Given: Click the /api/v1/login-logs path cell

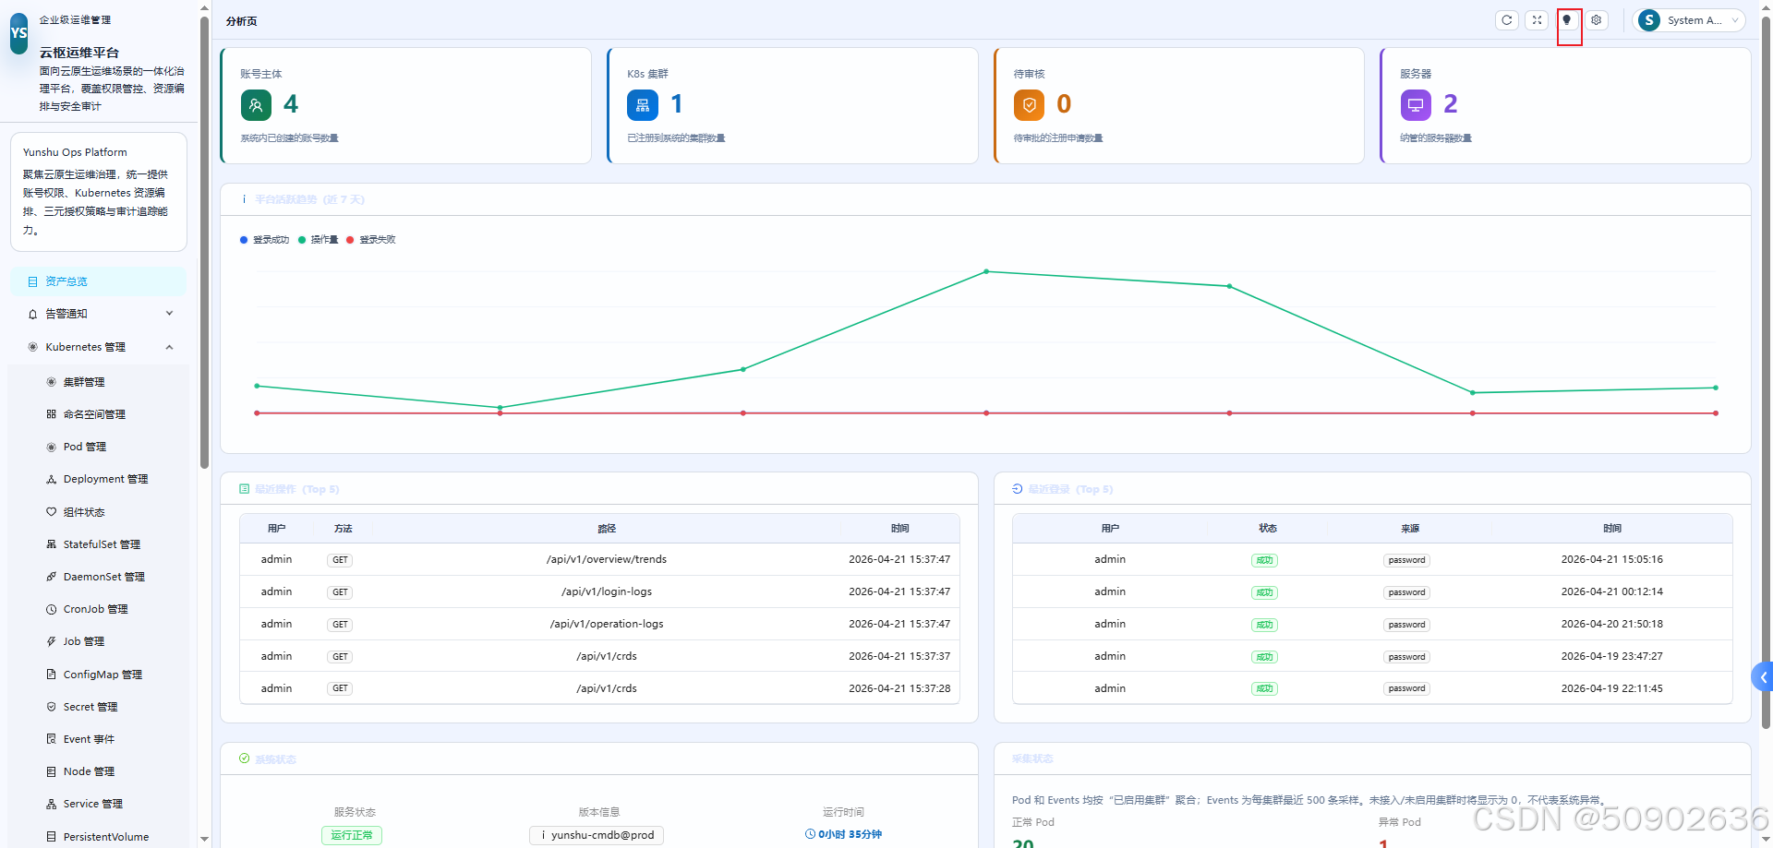Looking at the screenshot, I should point(607,591).
